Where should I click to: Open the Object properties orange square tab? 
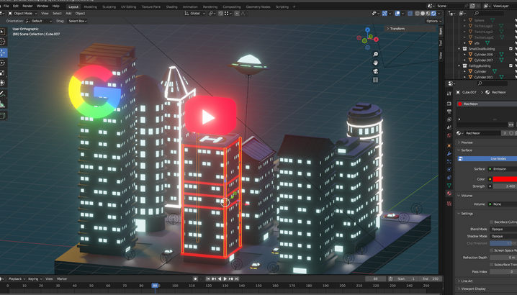coord(449,145)
